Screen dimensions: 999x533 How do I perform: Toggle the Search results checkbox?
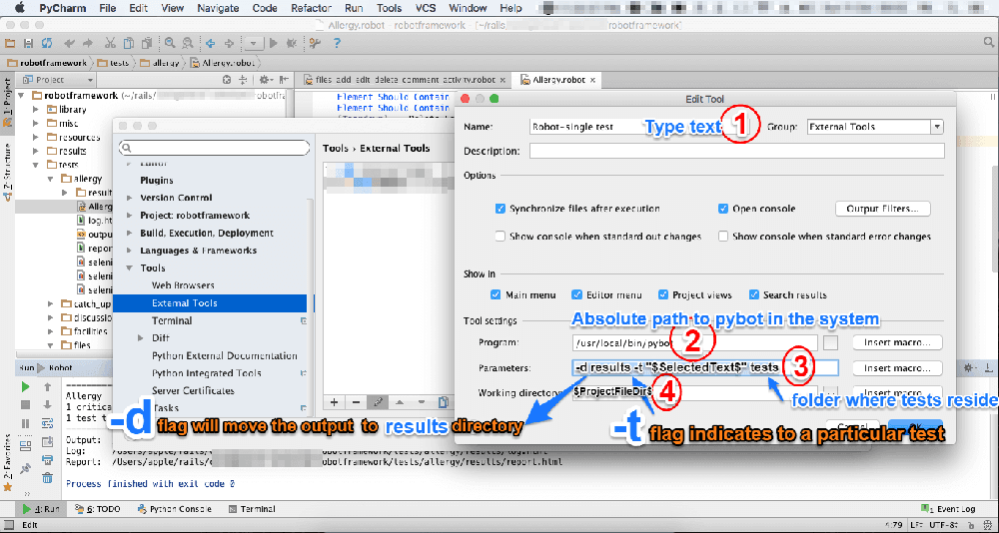754,294
